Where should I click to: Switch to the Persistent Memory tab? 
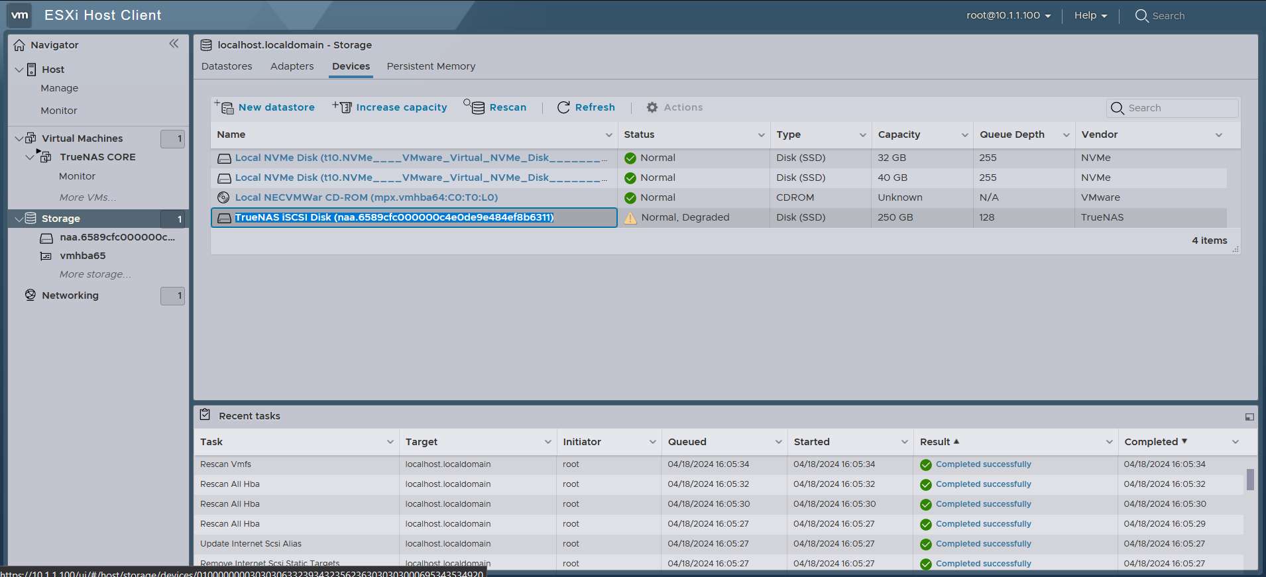click(x=431, y=66)
